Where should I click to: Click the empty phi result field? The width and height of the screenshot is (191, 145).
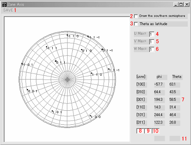[x=159, y=138]
